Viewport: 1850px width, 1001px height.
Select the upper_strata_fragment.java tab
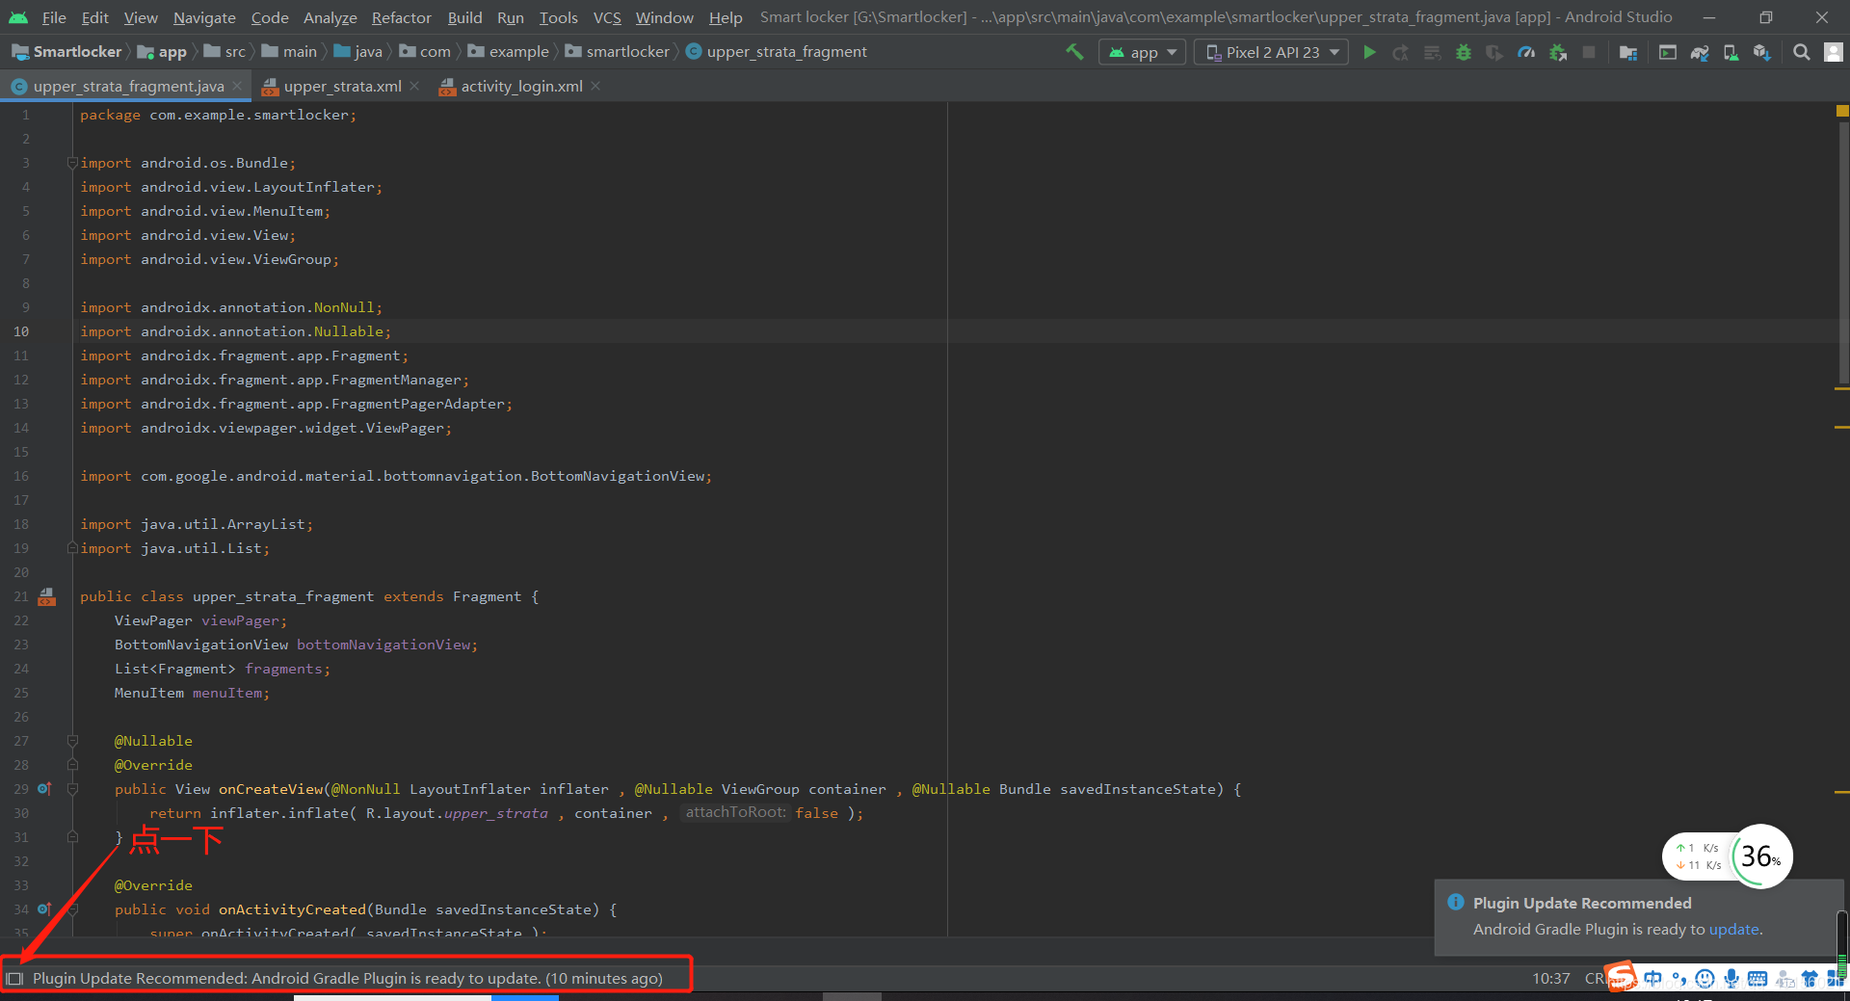[x=128, y=87]
